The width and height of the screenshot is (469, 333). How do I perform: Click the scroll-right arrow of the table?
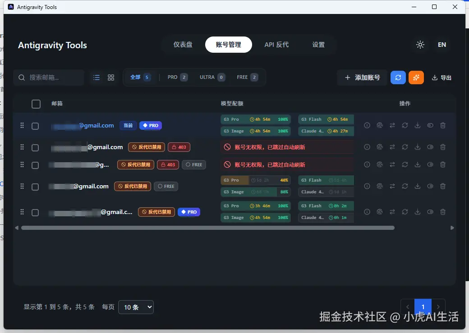click(452, 228)
